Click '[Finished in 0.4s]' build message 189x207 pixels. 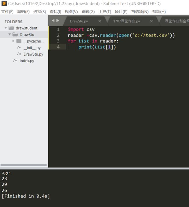26,196
